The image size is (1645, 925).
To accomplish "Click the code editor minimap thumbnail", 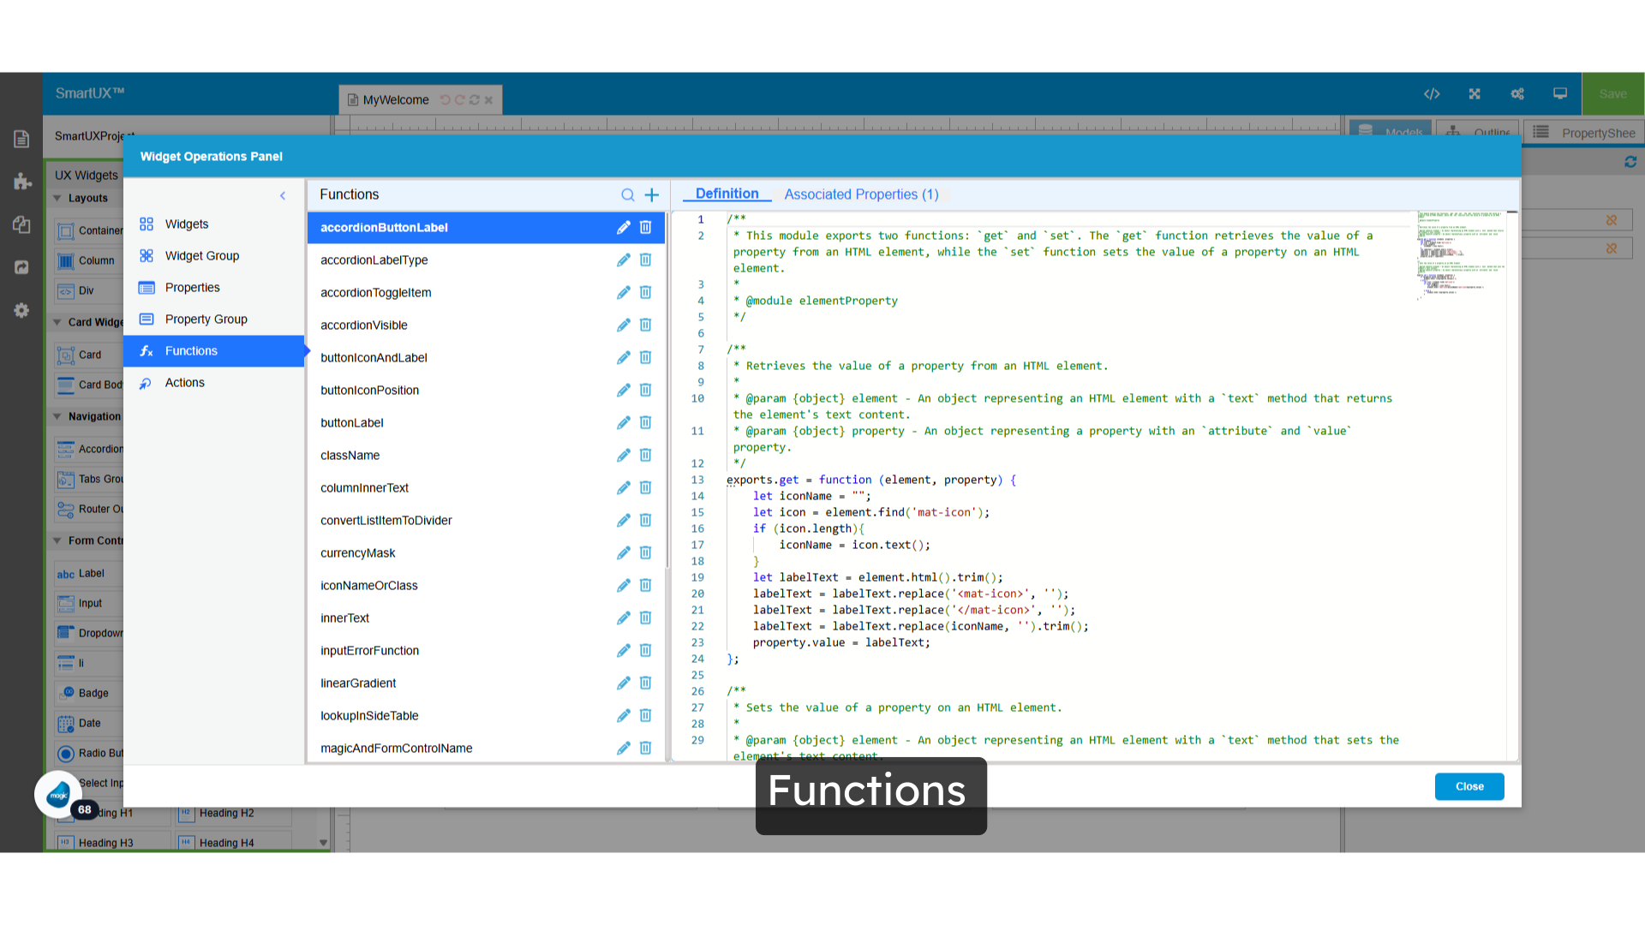I will pos(1461,257).
